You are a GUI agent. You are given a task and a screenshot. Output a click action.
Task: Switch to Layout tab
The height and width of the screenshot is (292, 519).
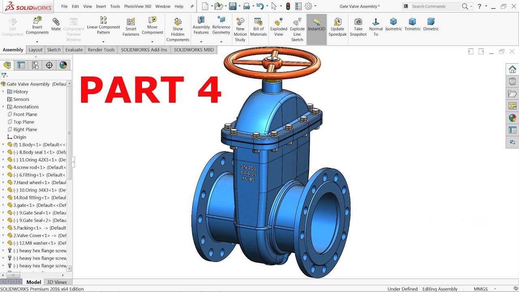point(35,50)
